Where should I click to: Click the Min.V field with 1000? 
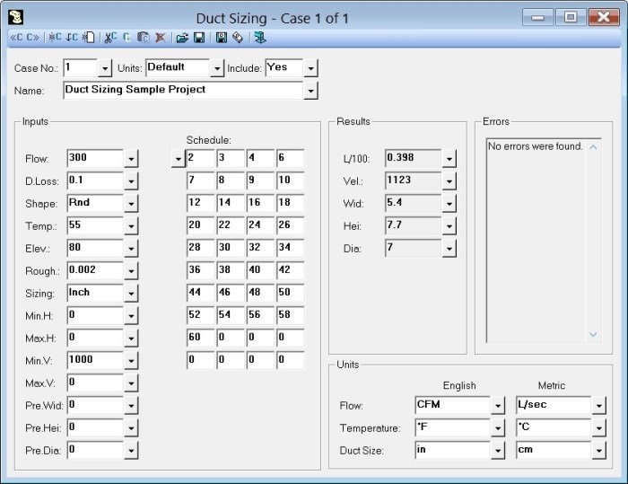tap(95, 360)
